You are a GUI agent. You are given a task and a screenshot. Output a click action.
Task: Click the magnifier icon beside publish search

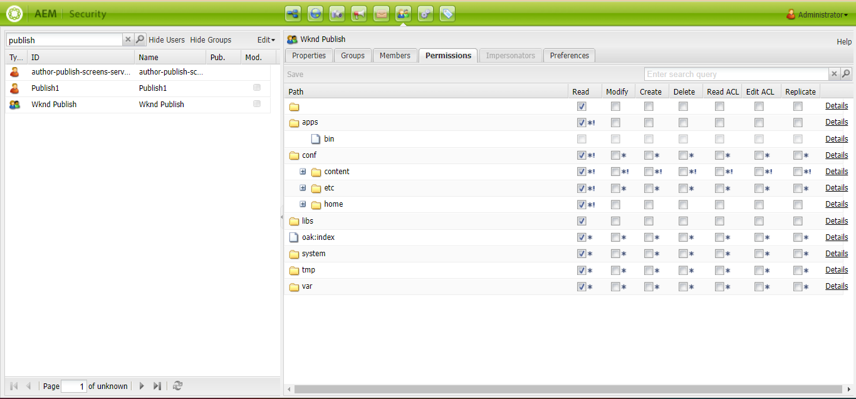[x=140, y=39]
